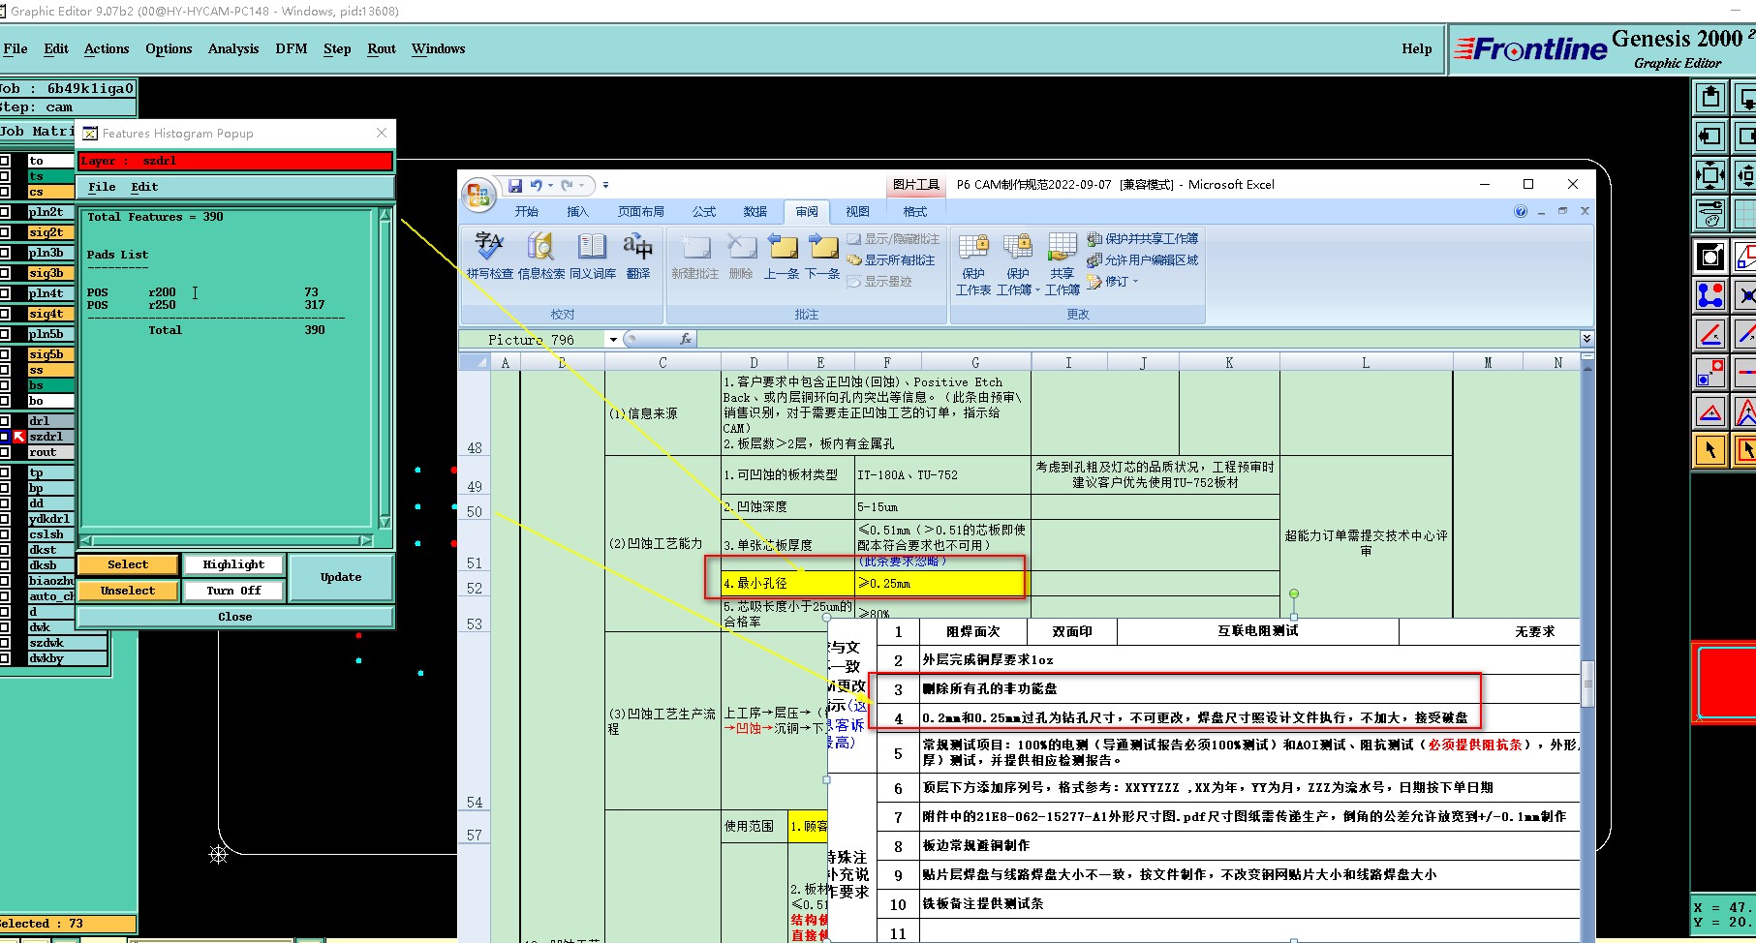Click the Excel Name Box field Picture 796
The width and height of the screenshot is (1756, 943).
point(532,339)
